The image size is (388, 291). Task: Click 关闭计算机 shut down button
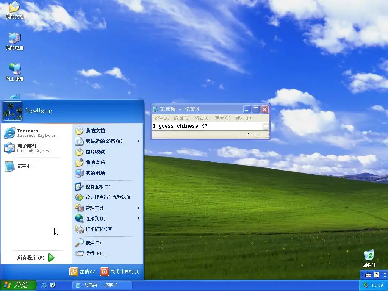[120, 272]
